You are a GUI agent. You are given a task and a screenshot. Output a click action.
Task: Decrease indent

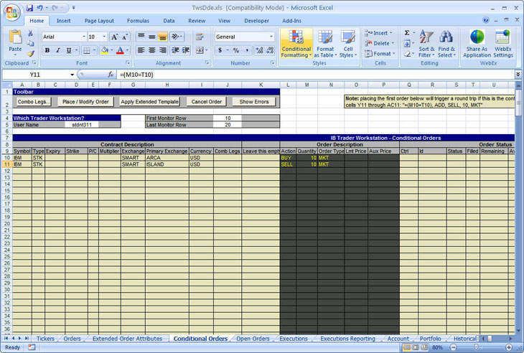coord(175,50)
